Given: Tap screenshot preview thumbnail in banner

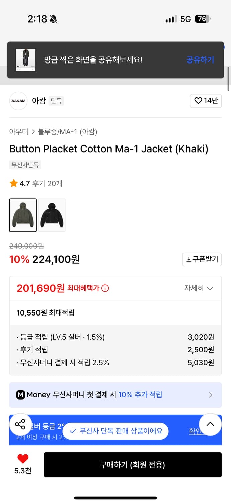Looking at the screenshot, I should click(x=25, y=60).
